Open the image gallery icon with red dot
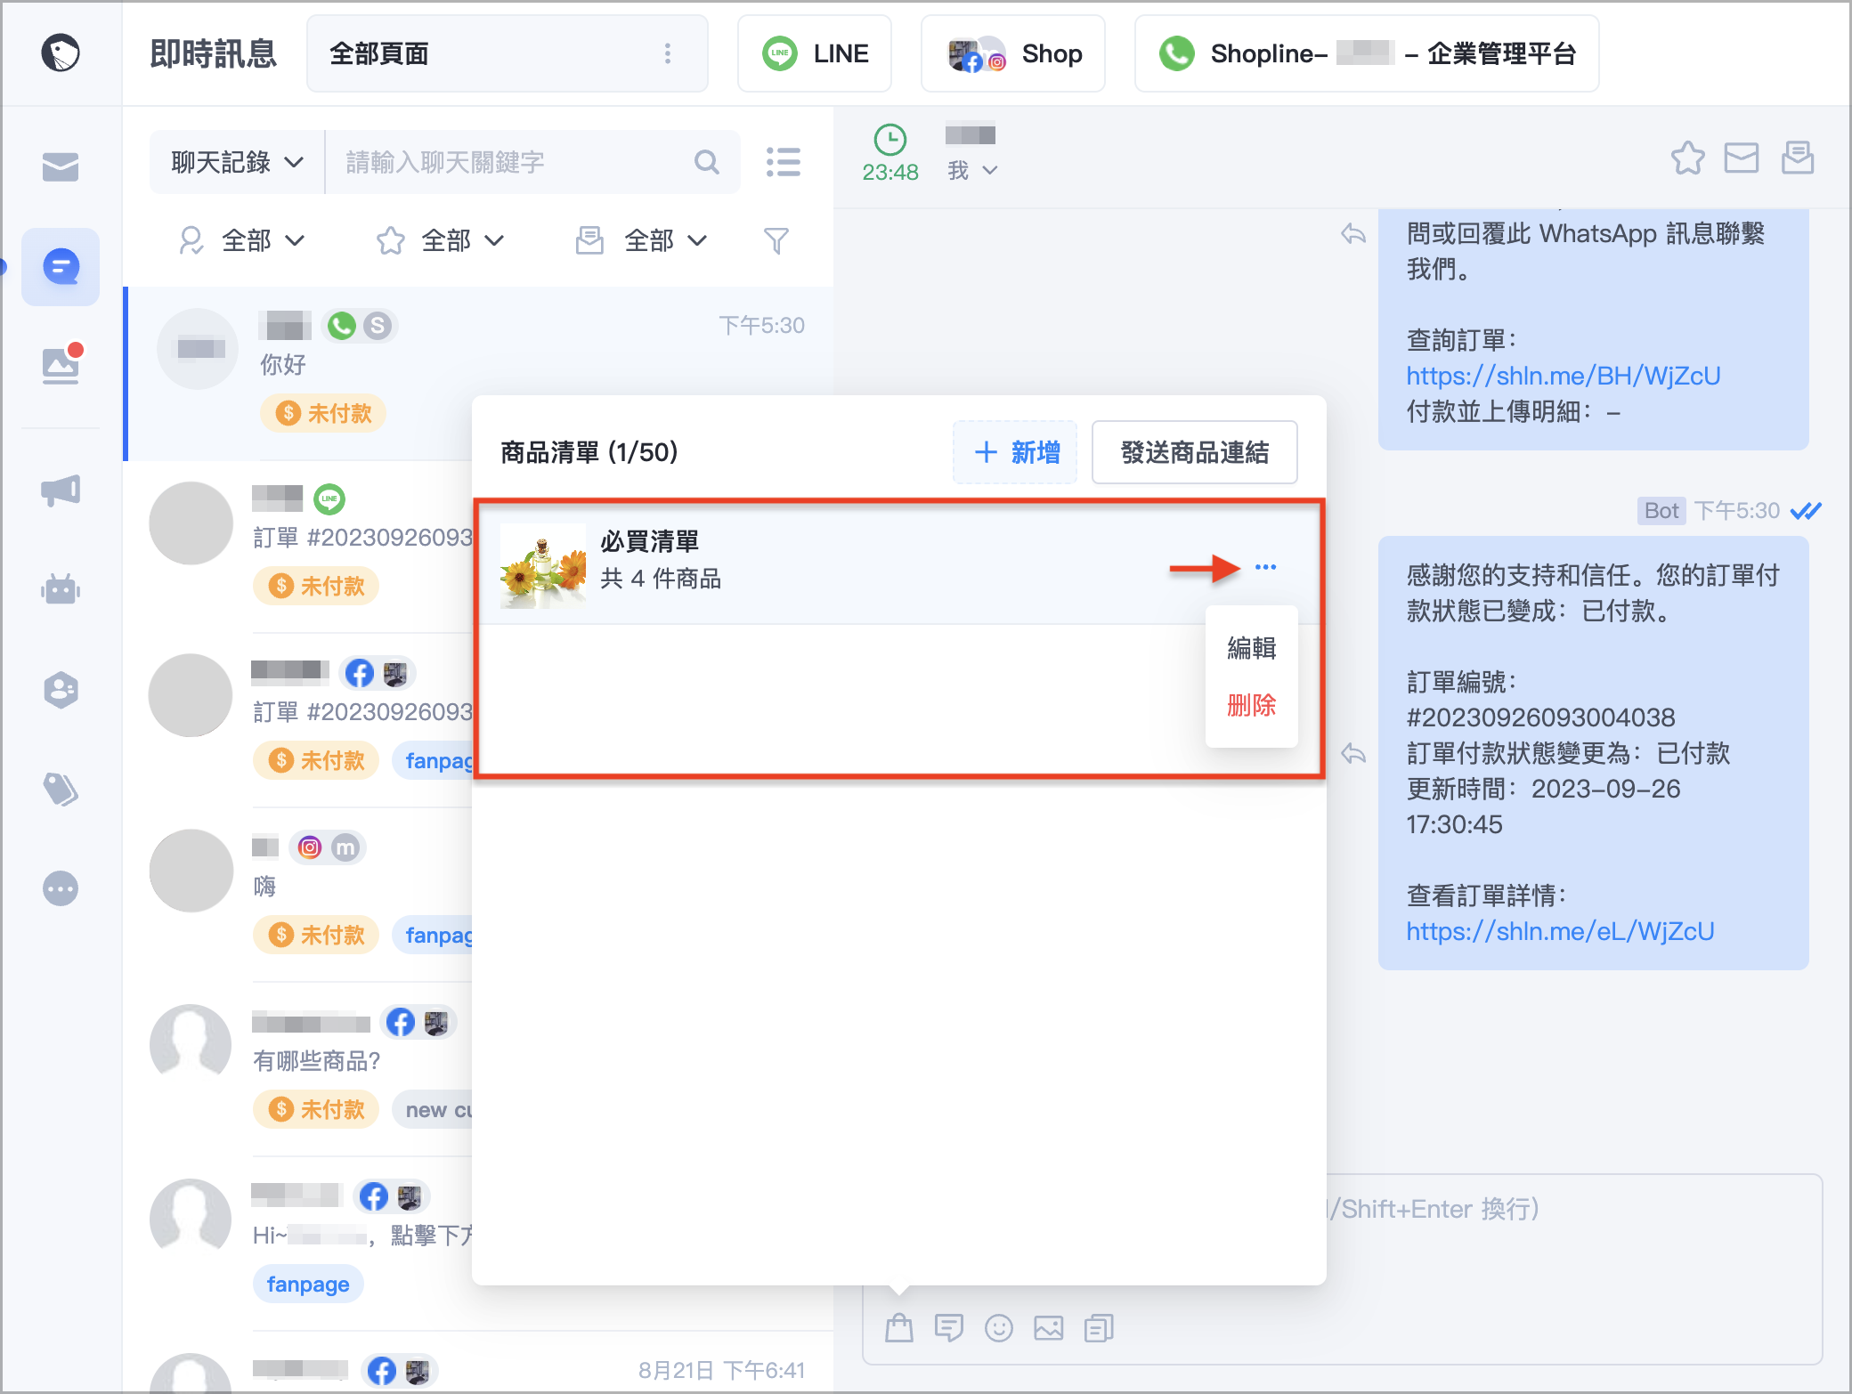1852x1394 pixels. click(x=61, y=364)
